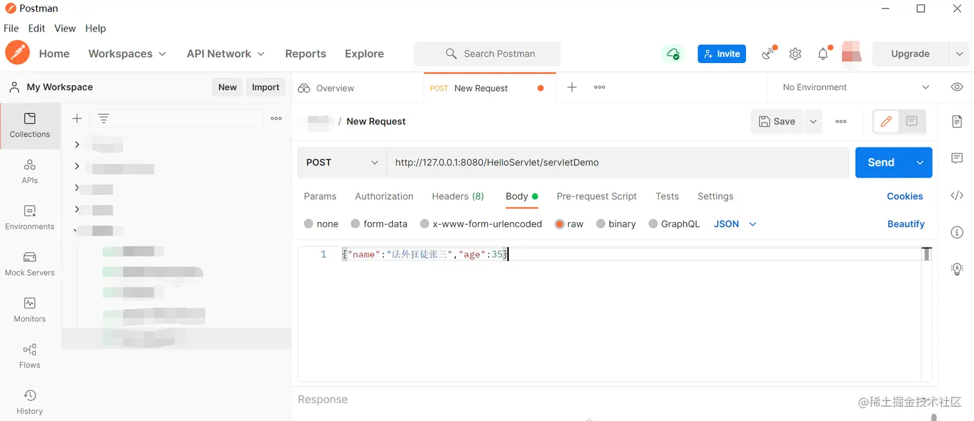
Task: Open the JSON body format dropdown
Action: (x=735, y=224)
